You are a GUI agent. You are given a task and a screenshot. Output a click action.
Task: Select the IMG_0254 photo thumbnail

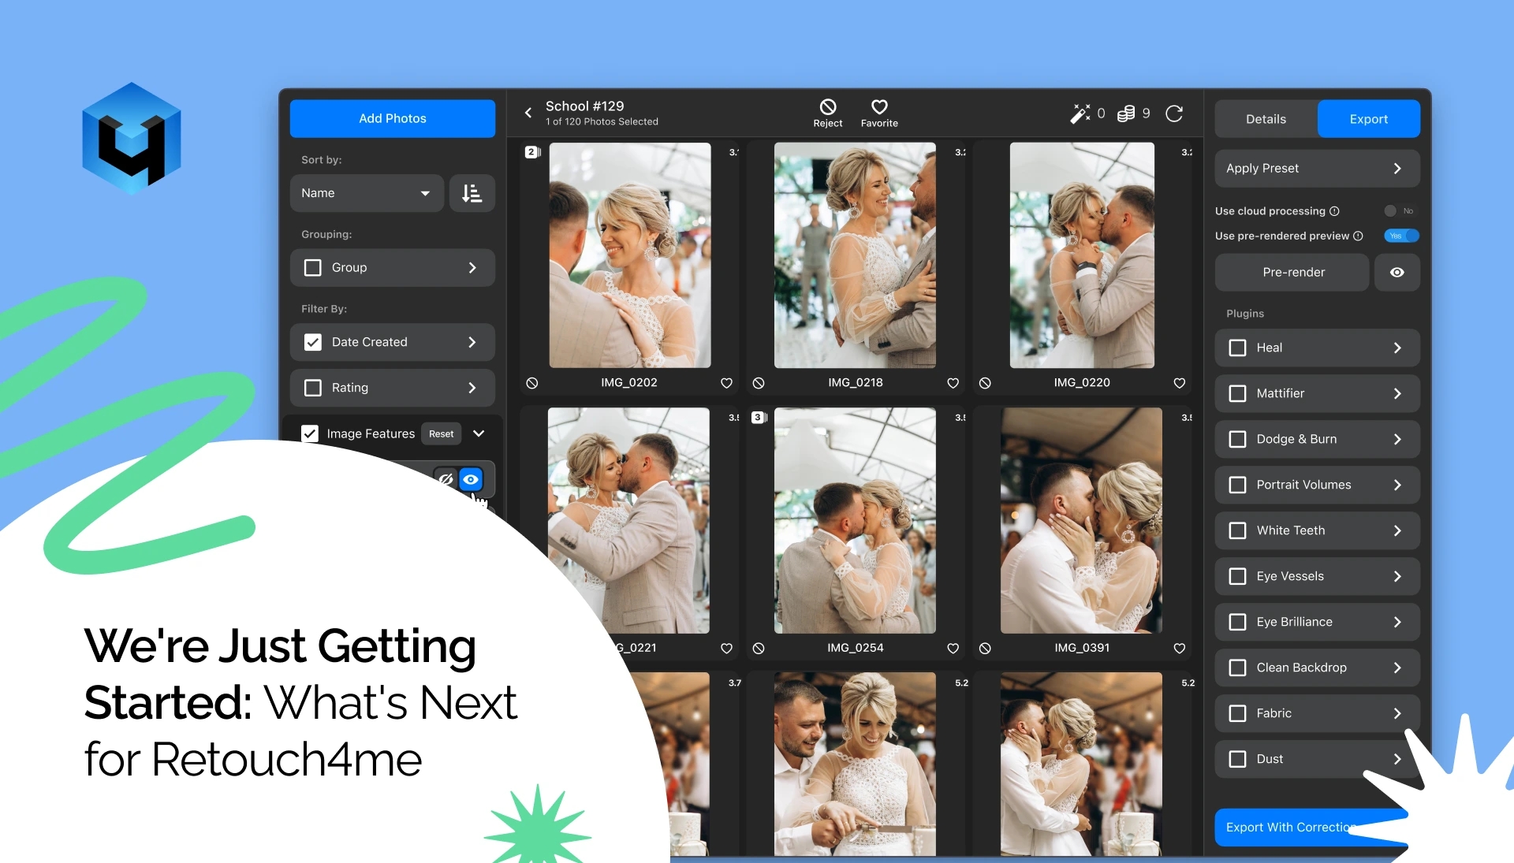[856, 520]
